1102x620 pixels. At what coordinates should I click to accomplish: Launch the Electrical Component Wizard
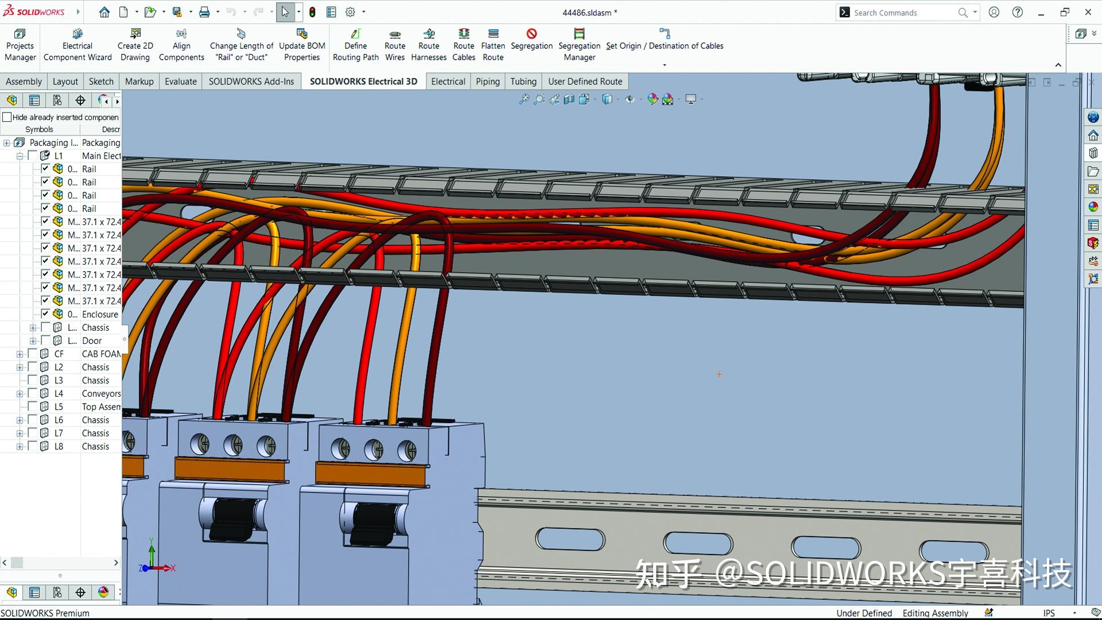(x=77, y=43)
